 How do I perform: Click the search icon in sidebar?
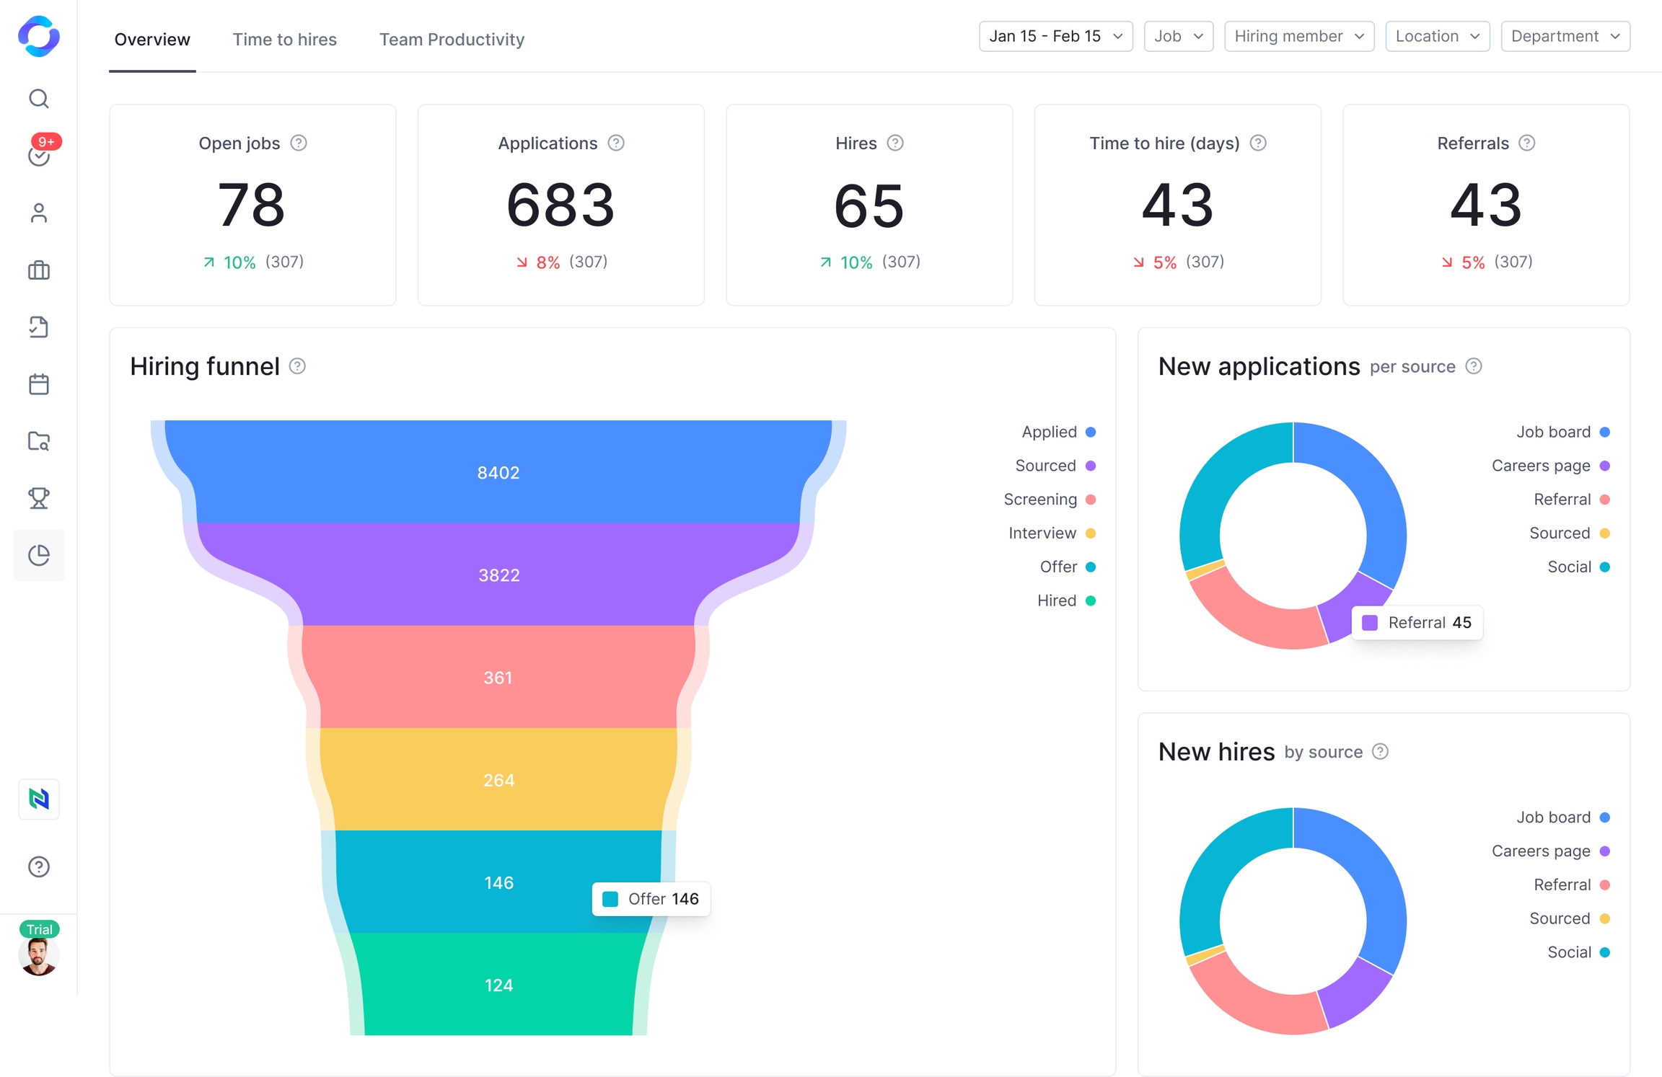pyautogui.click(x=39, y=98)
